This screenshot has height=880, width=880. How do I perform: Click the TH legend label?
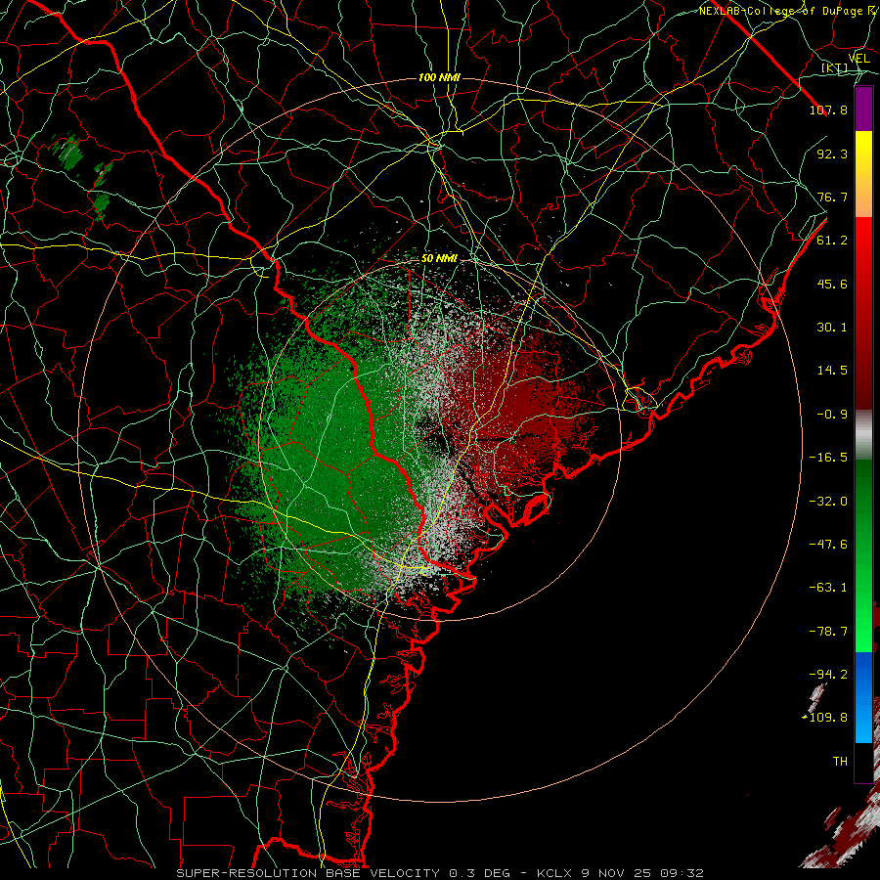840,762
